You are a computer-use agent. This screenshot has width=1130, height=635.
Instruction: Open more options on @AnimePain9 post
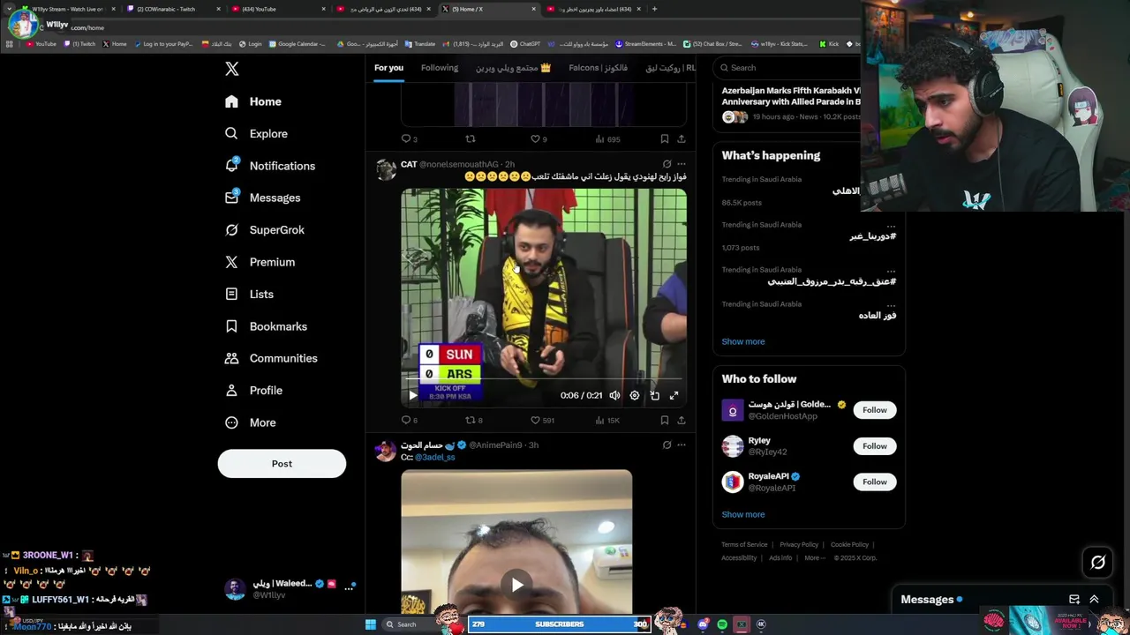[x=682, y=445]
